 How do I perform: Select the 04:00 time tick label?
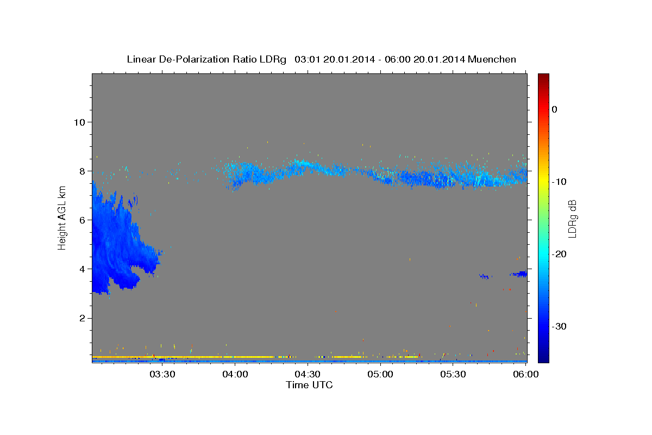pos(234,375)
